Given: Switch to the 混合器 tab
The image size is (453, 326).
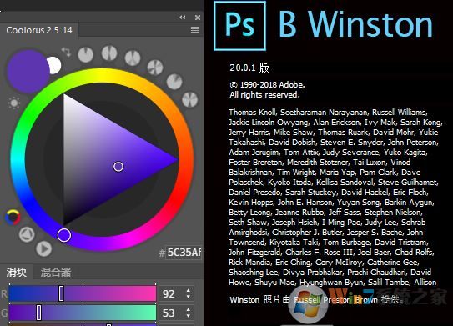Looking at the screenshot, I should (x=56, y=272).
